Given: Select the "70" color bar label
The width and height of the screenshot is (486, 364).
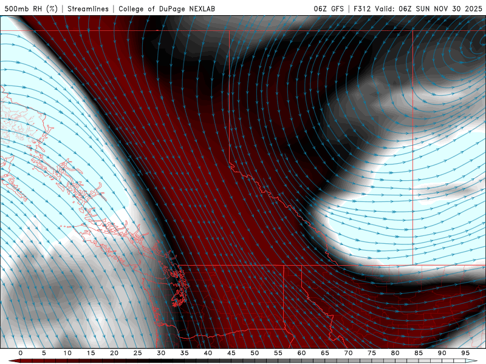Looking at the screenshot, I should pos(348,353).
